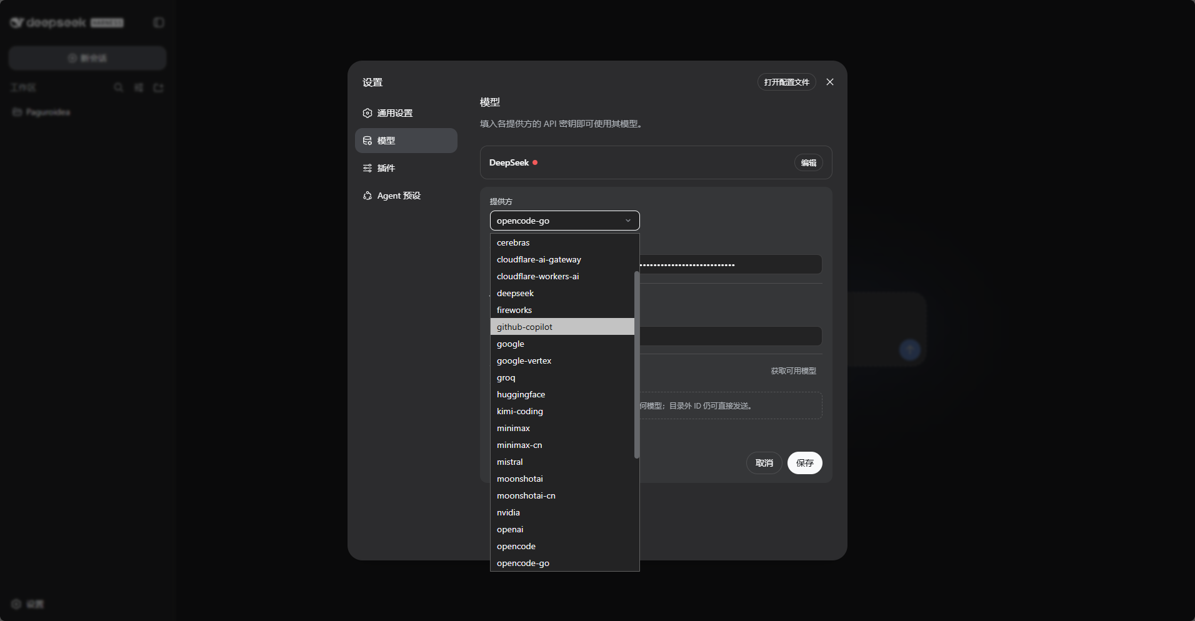The height and width of the screenshot is (621, 1195).
Task: Focus the masked API key field
Action: coord(731,264)
